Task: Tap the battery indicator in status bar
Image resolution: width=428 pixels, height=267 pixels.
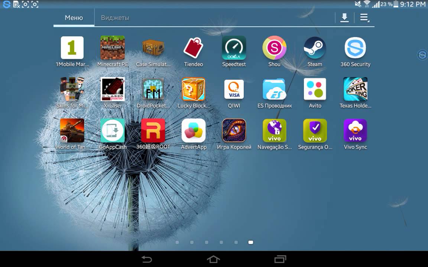Action: pos(396,4)
